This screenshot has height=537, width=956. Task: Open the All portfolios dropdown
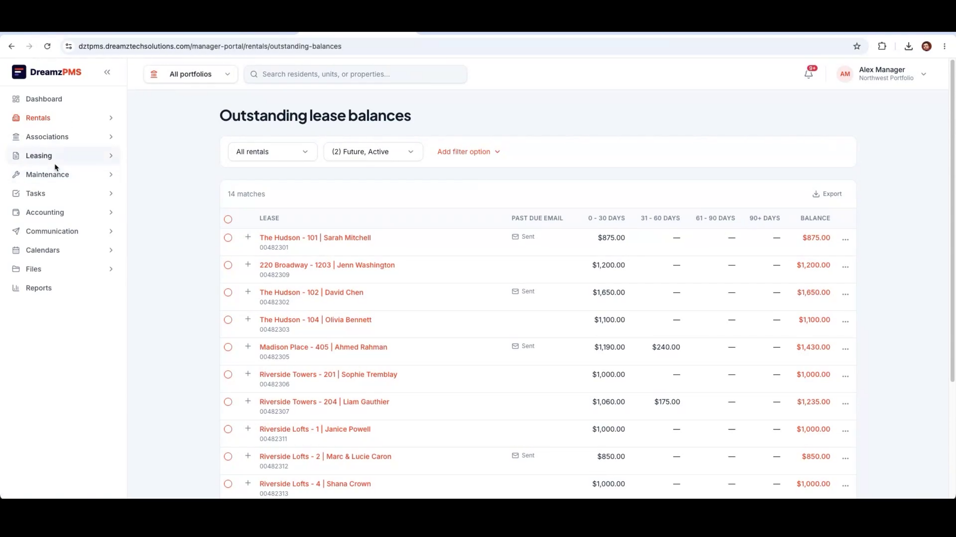click(191, 74)
